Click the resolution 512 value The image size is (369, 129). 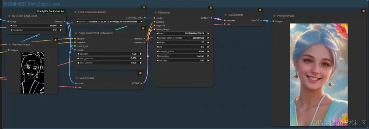[x=55, y=30]
